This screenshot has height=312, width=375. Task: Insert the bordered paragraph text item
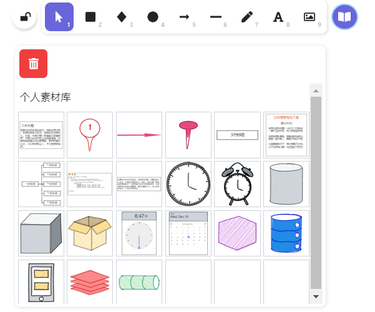pyautogui.click(x=139, y=184)
